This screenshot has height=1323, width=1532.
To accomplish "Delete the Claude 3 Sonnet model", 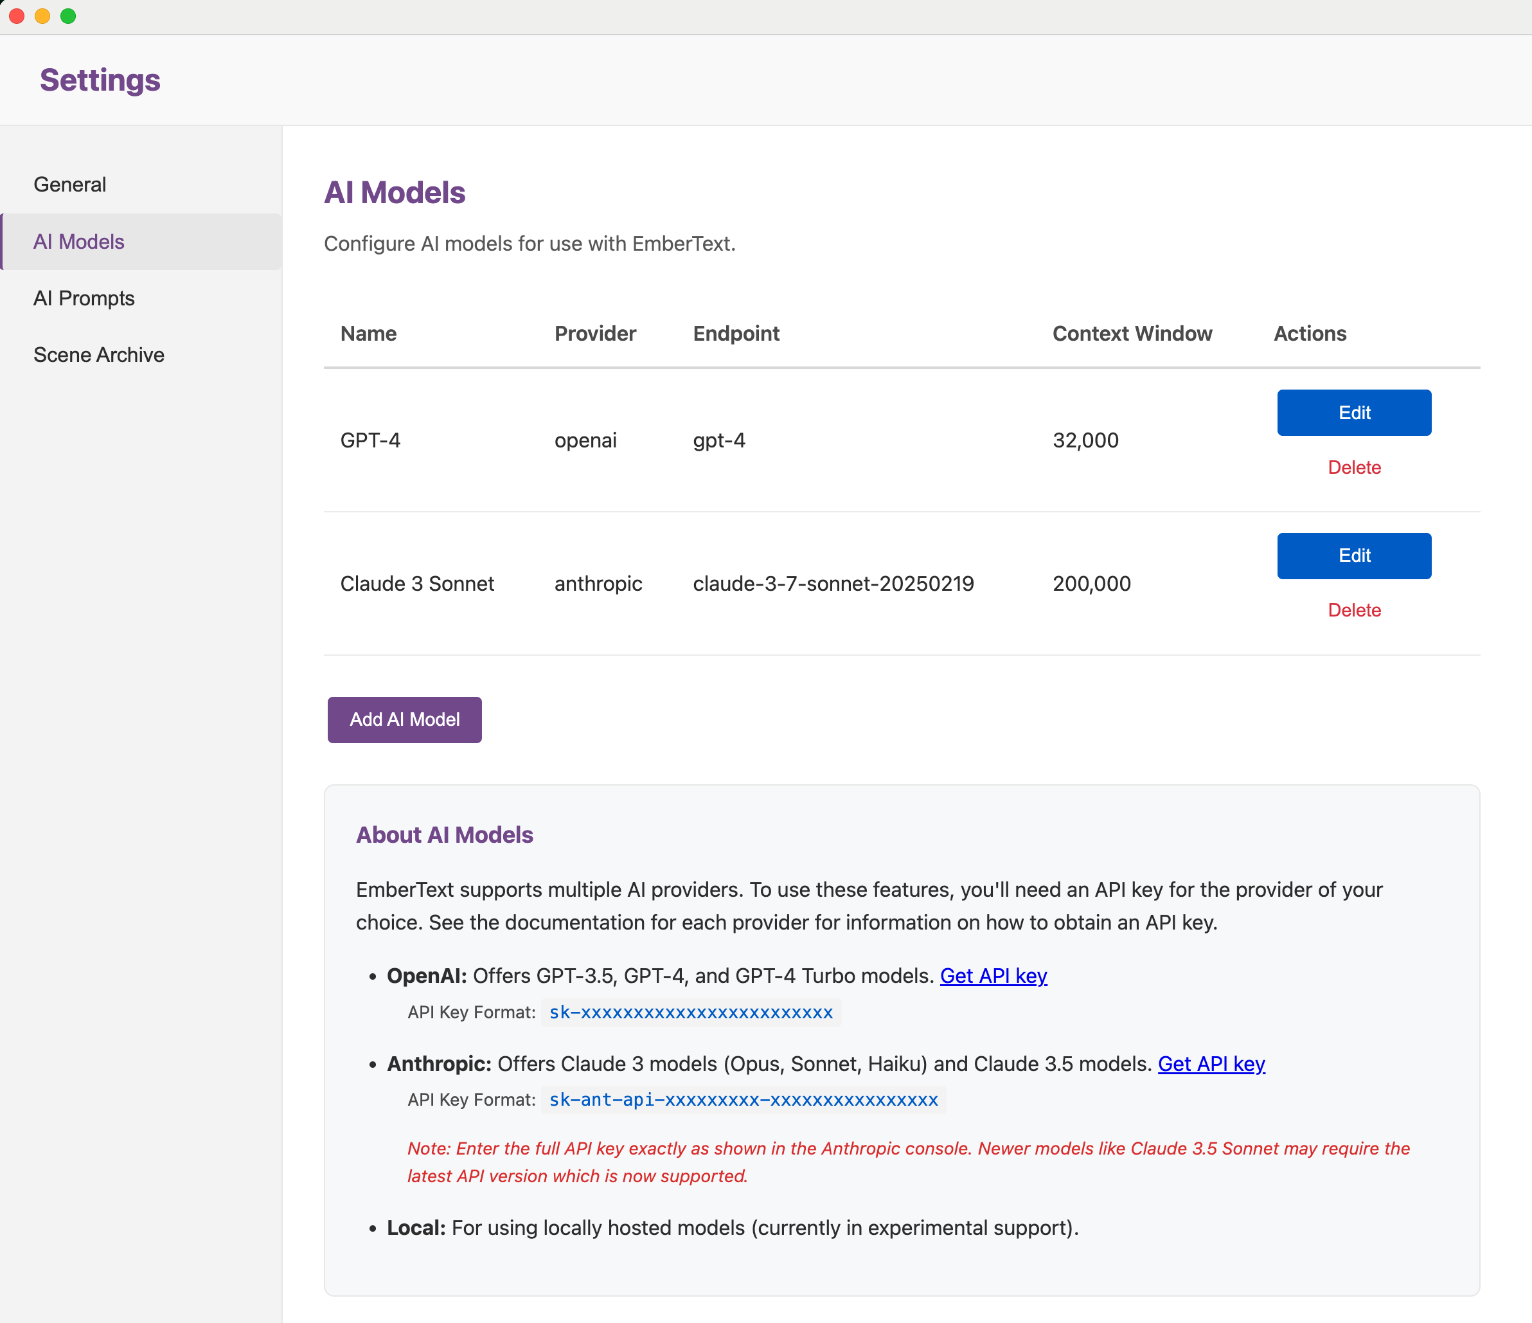I will coord(1354,610).
